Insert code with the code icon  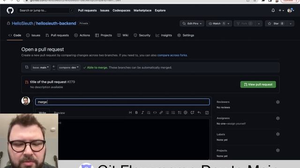click(x=155, y=112)
